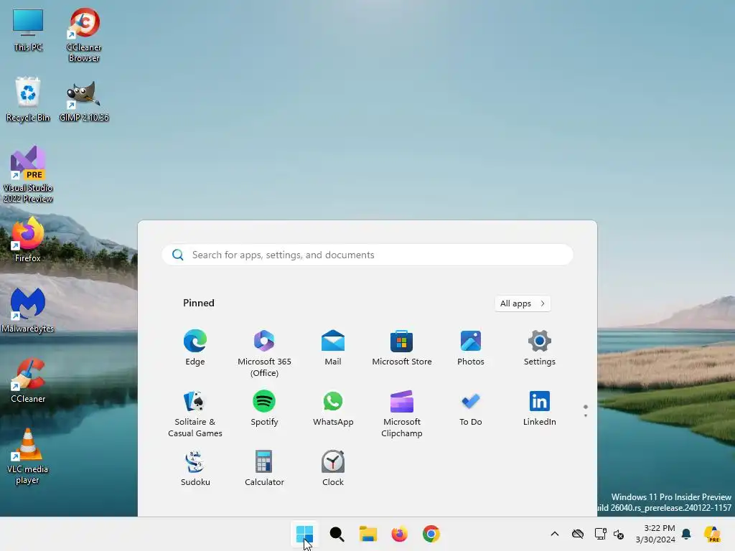Screen dimensions: 735x551
Task: Open clock showing 3:22 PM
Action: pyautogui.click(x=655, y=534)
